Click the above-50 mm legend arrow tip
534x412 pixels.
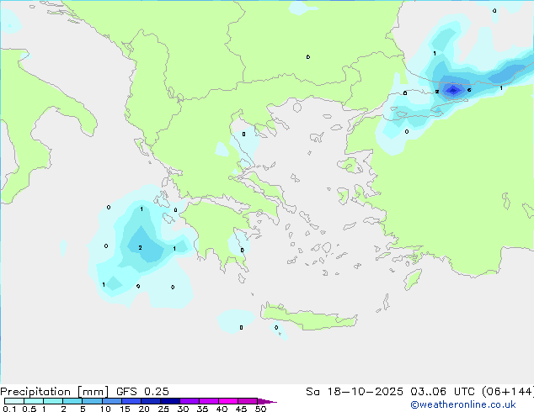coord(267,401)
